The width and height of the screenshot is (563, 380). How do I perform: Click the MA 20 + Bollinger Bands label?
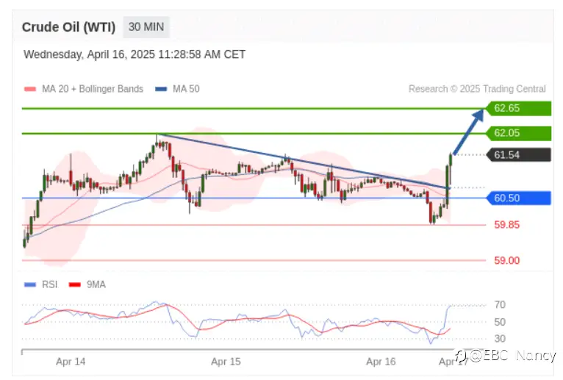pyautogui.click(x=93, y=89)
